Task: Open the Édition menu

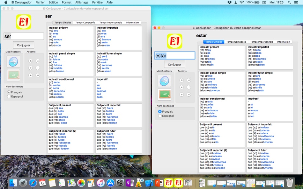Action: point(53,2)
